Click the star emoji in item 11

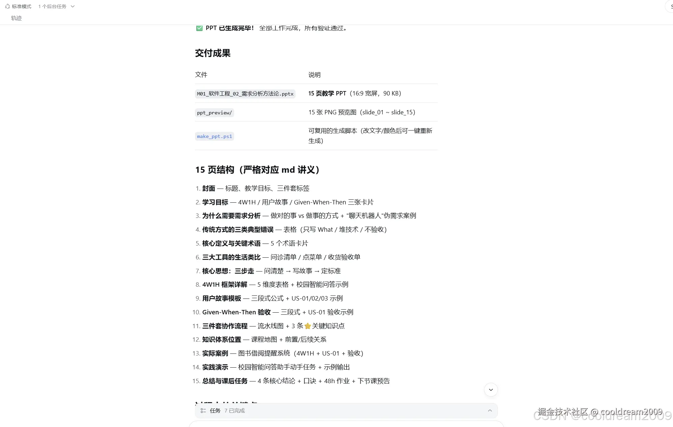(308, 326)
